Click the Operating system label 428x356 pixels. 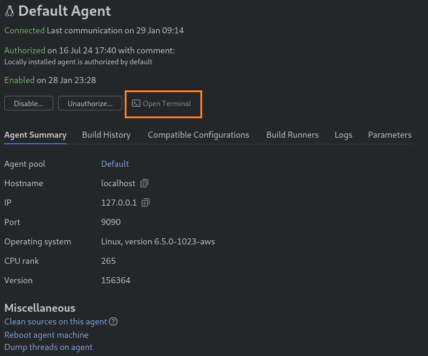(38, 242)
